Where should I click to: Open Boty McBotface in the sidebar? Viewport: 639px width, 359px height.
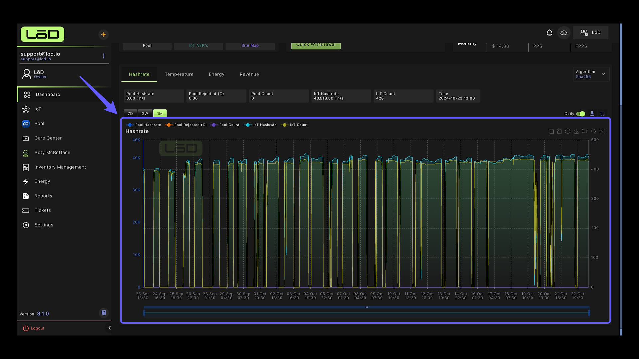click(64, 153)
